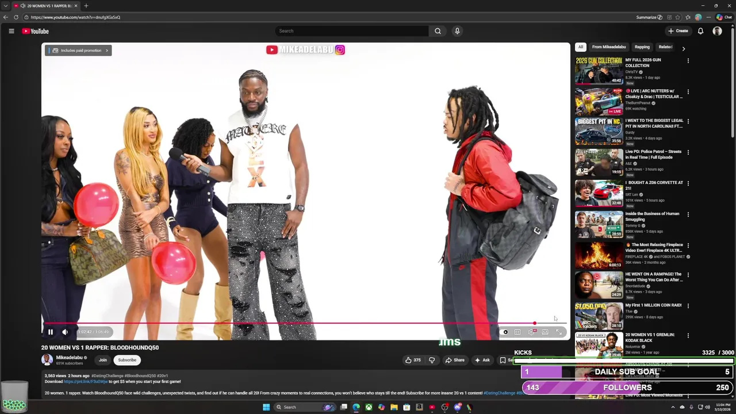Expand the paid promotion notice
The image size is (736, 414).
pyautogui.click(x=78, y=51)
